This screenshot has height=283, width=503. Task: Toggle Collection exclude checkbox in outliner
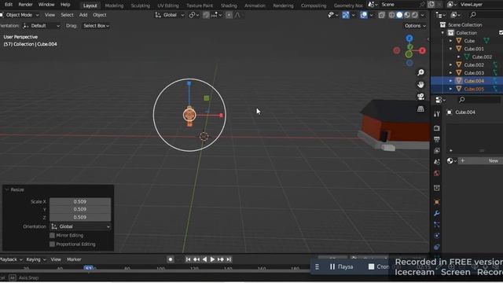[501, 33]
